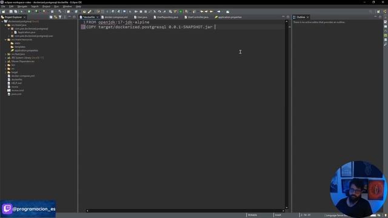388x218 pixels.
Task: Open the File menu
Action: (3, 7)
